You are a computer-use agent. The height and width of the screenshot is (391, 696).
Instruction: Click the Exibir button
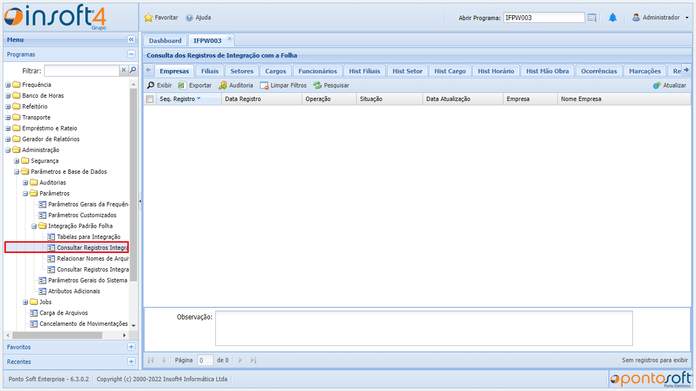point(159,85)
